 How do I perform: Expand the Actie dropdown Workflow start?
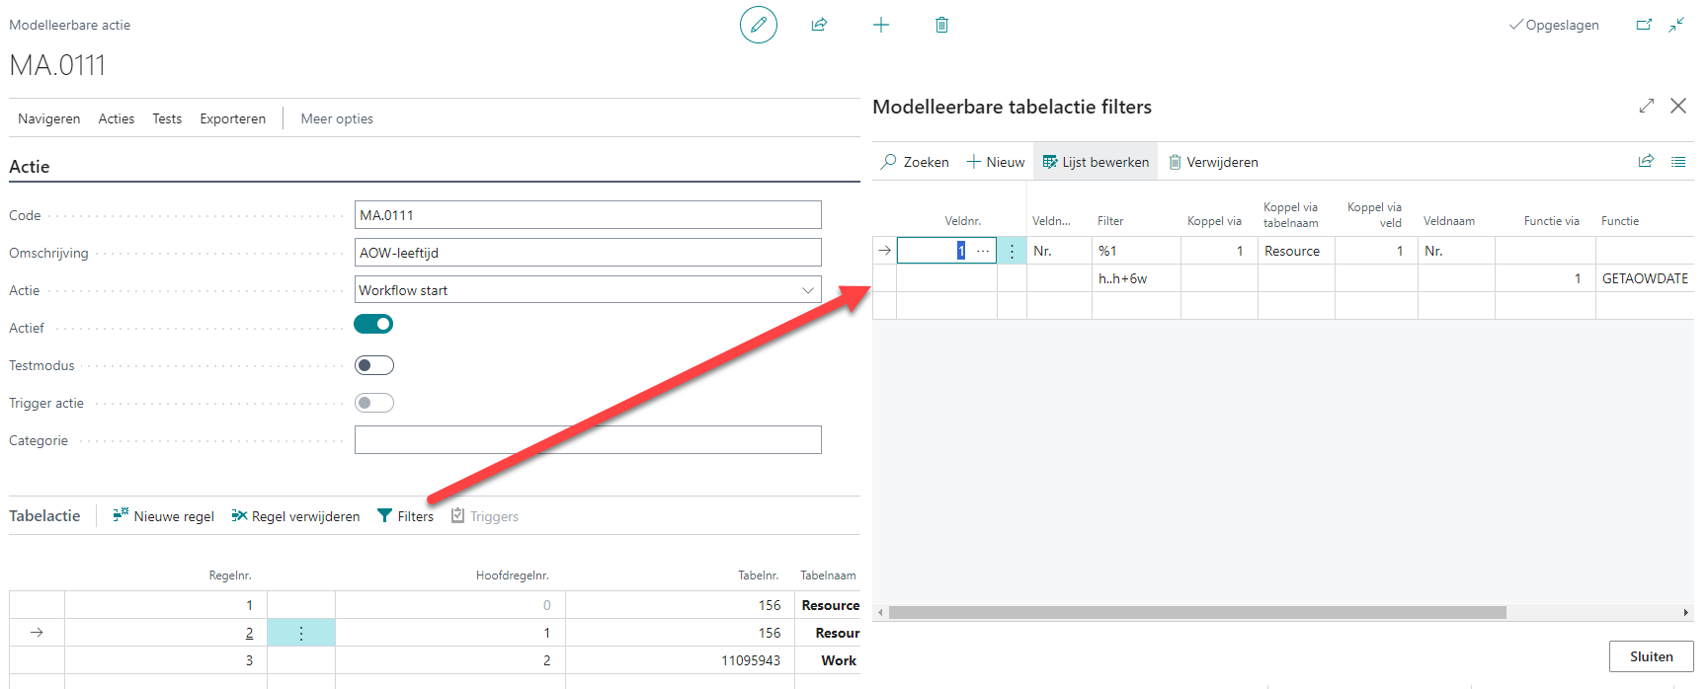(x=807, y=290)
